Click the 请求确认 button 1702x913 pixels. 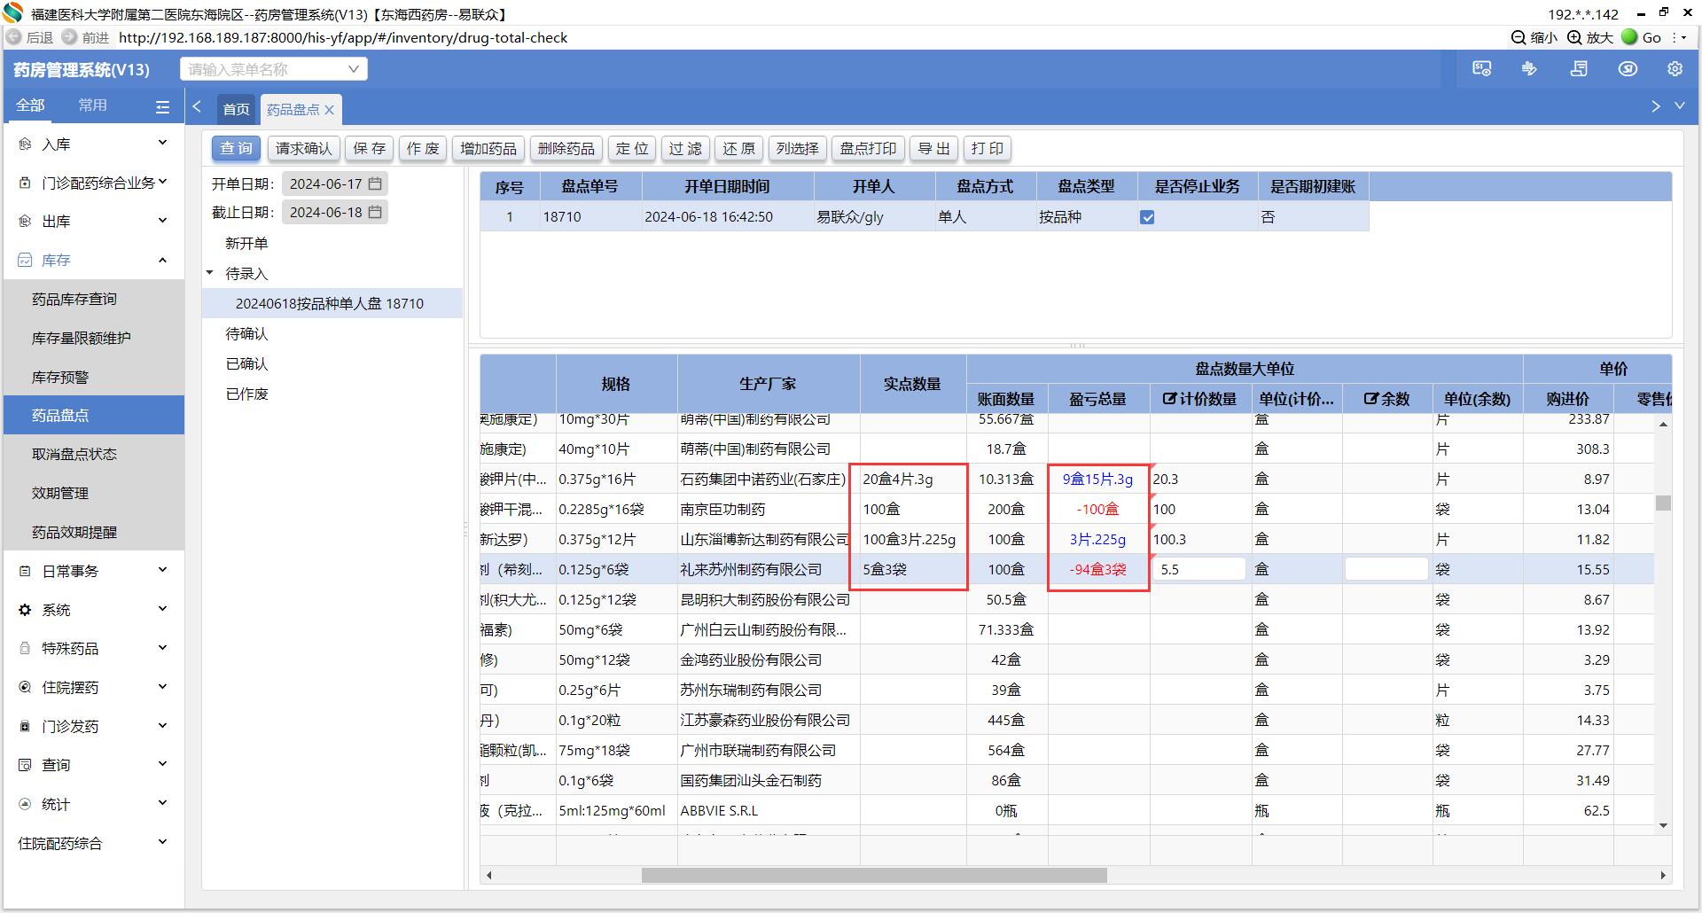pos(303,149)
